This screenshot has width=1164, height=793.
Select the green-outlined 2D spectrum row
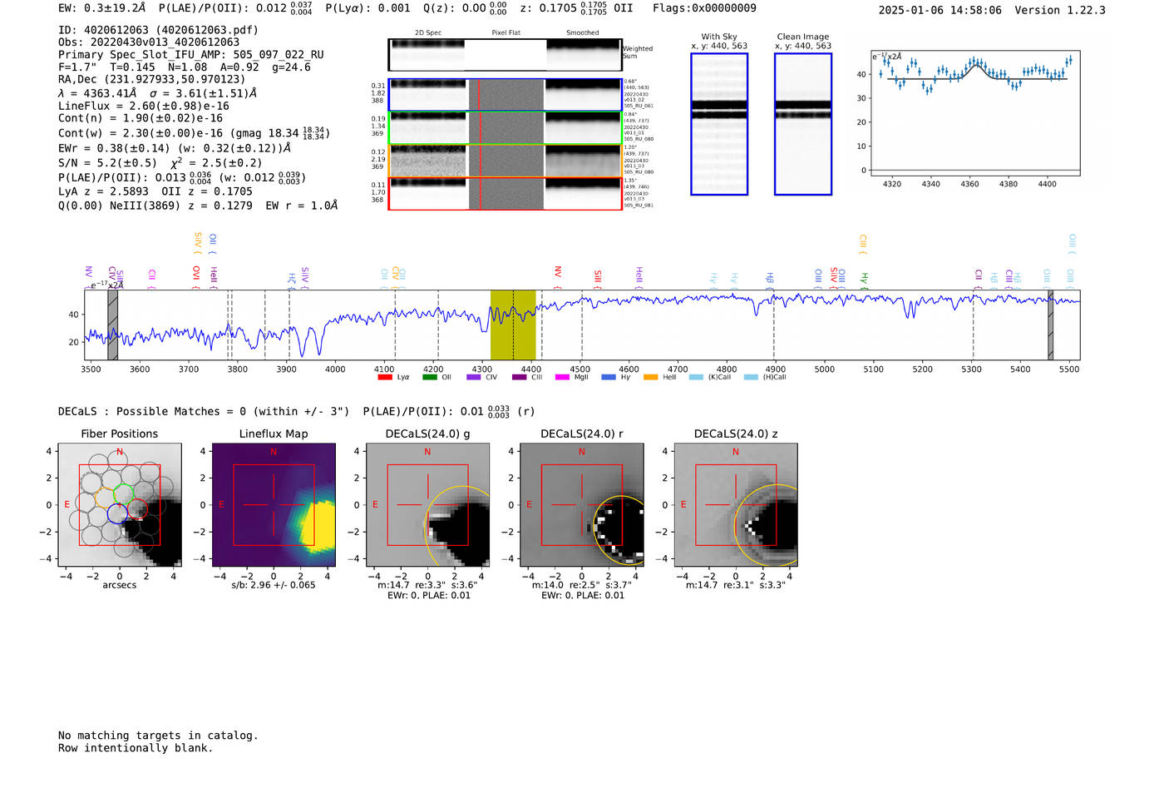(x=506, y=128)
